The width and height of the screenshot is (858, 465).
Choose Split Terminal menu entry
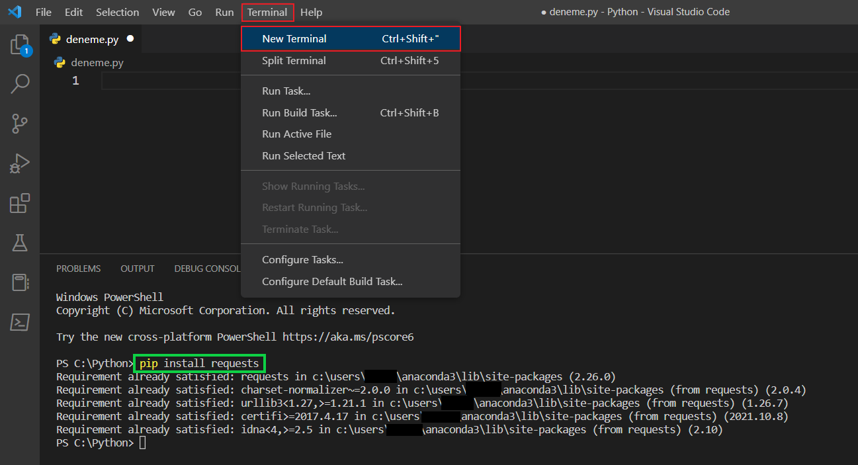294,61
